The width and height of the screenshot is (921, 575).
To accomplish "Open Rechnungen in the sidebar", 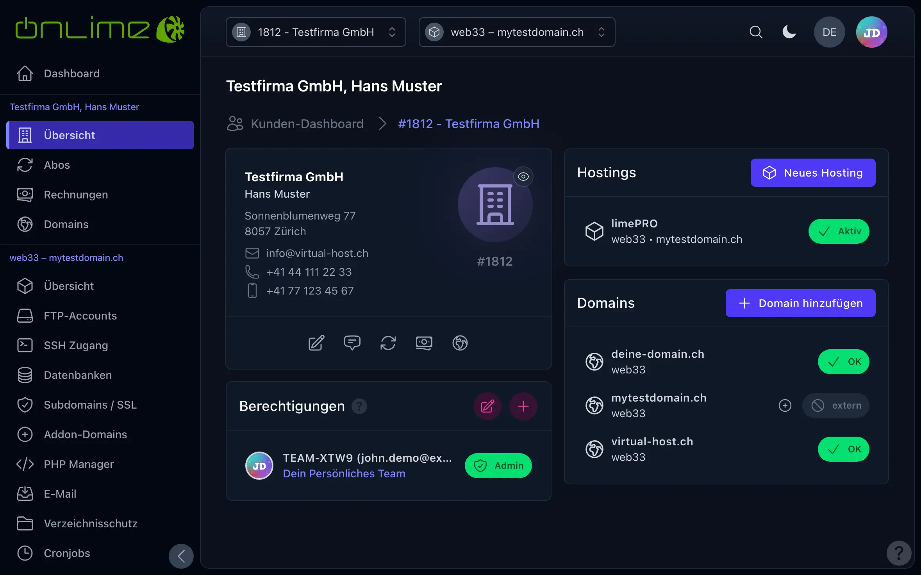I will pyautogui.click(x=100, y=195).
